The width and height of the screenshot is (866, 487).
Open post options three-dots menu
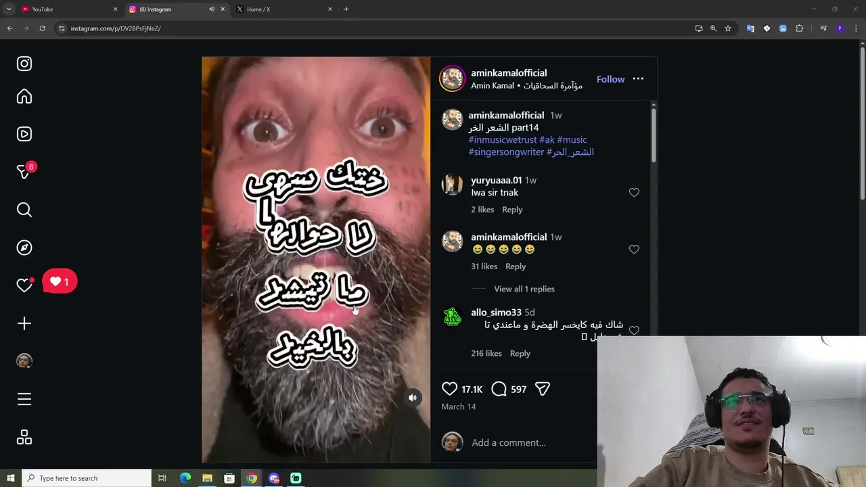[638, 78]
